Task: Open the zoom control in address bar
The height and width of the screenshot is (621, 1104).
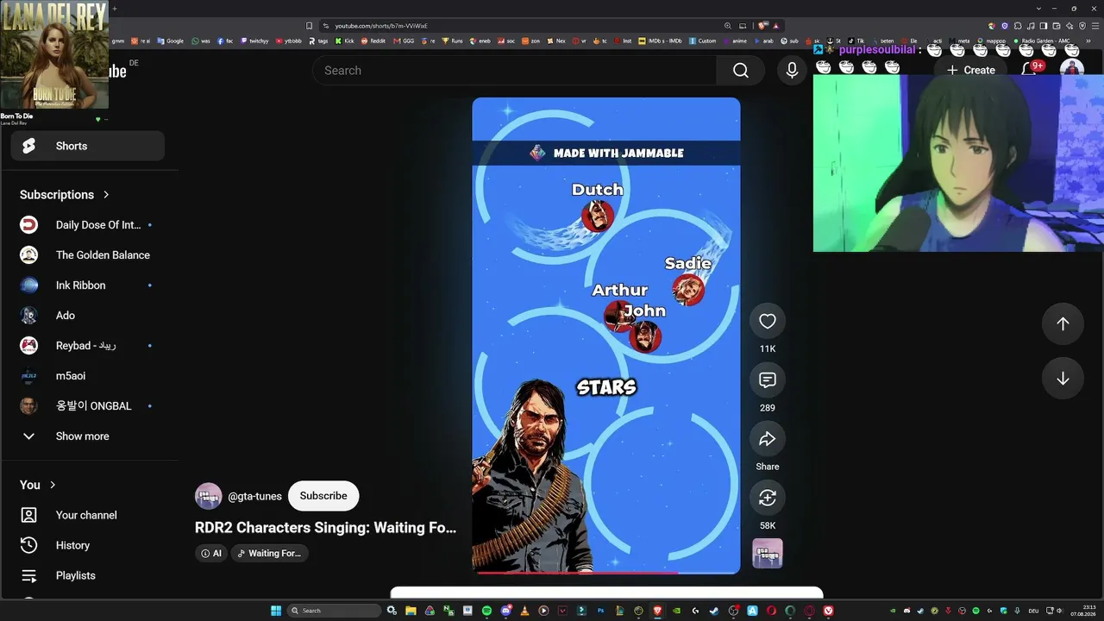Action: pyautogui.click(x=728, y=26)
